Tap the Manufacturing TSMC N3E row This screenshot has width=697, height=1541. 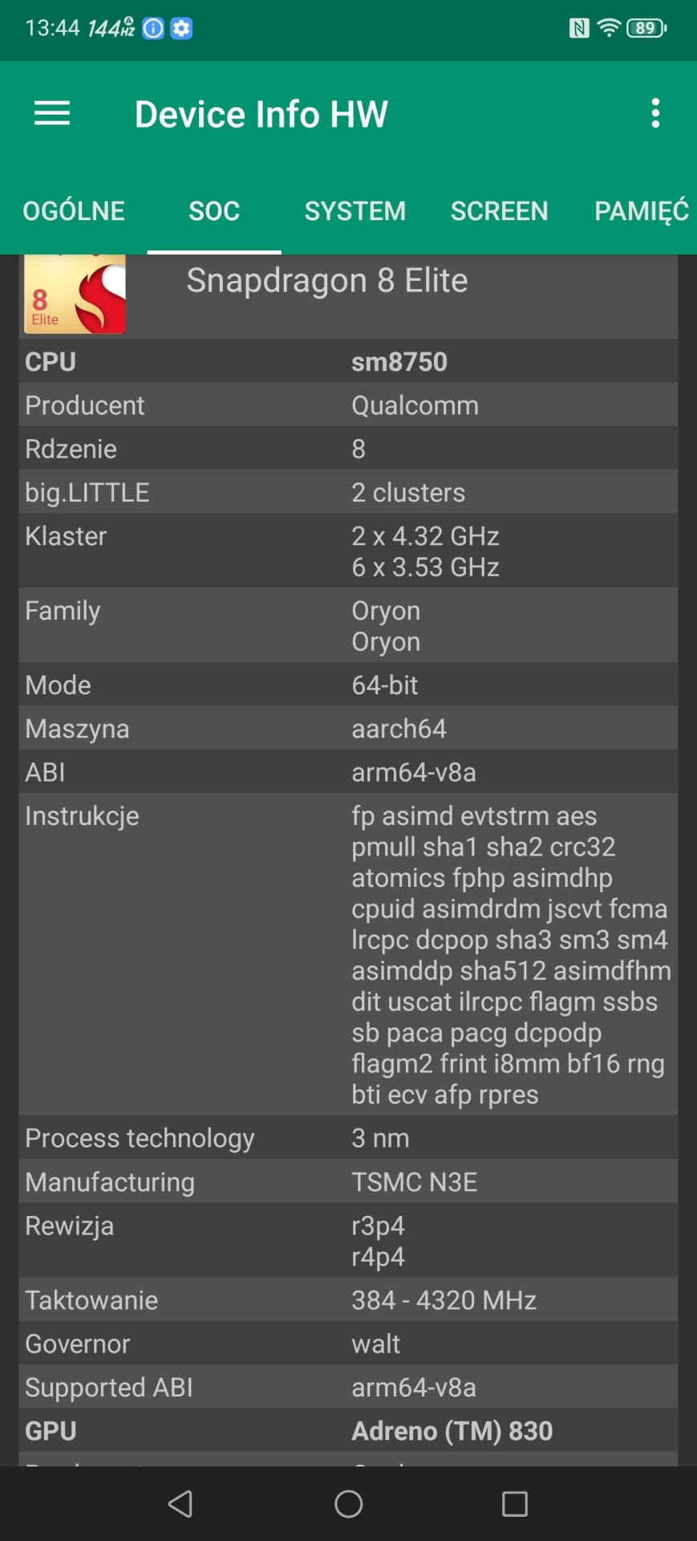coord(348,1182)
